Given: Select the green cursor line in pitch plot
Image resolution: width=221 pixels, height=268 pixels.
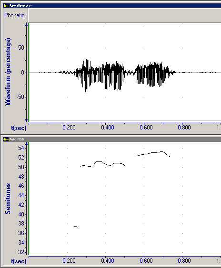Looking at the screenshot, I should [x=29, y=198].
